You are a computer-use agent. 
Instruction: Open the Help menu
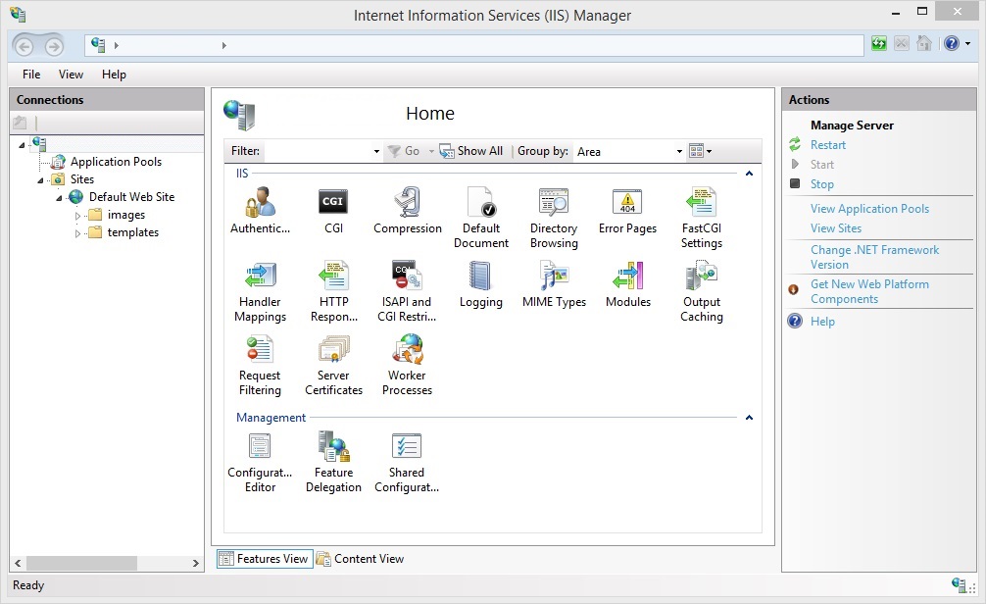pos(114,75)
